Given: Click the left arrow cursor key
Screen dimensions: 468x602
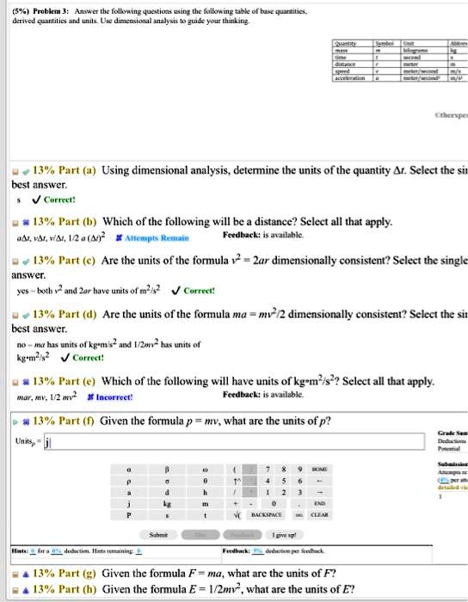Looking at the screenshot, I should 319,481.
